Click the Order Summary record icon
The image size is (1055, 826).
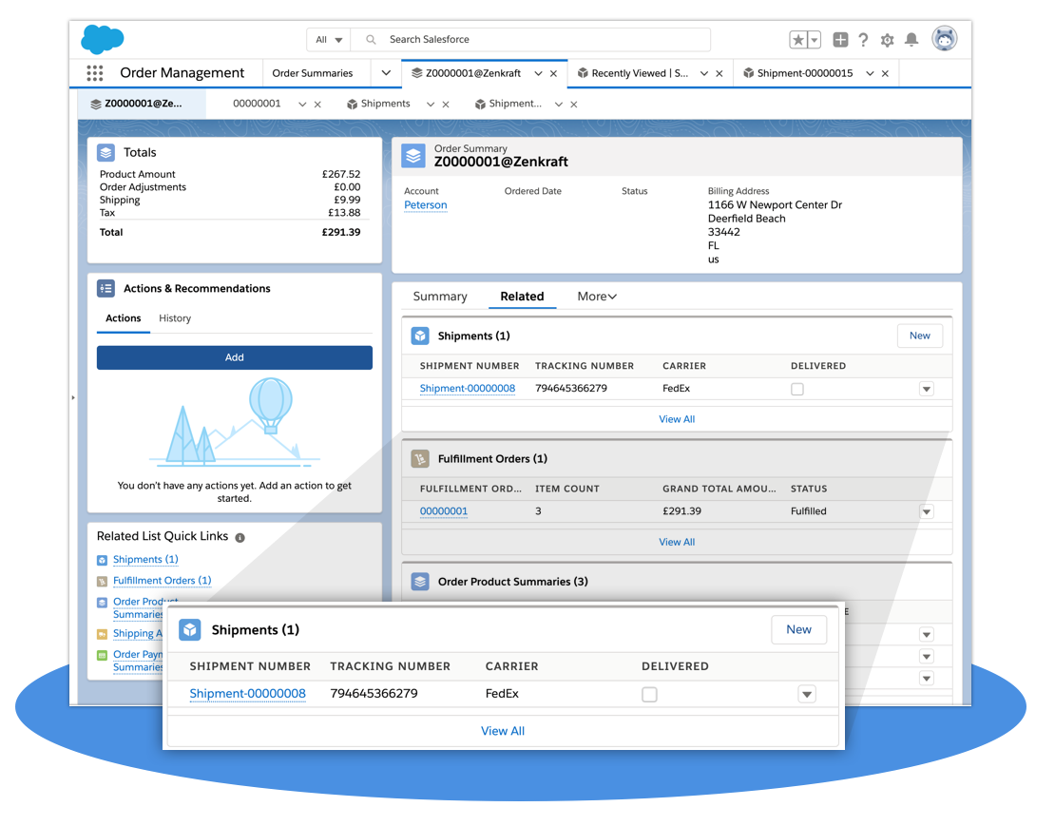click(x=413, y=156)
